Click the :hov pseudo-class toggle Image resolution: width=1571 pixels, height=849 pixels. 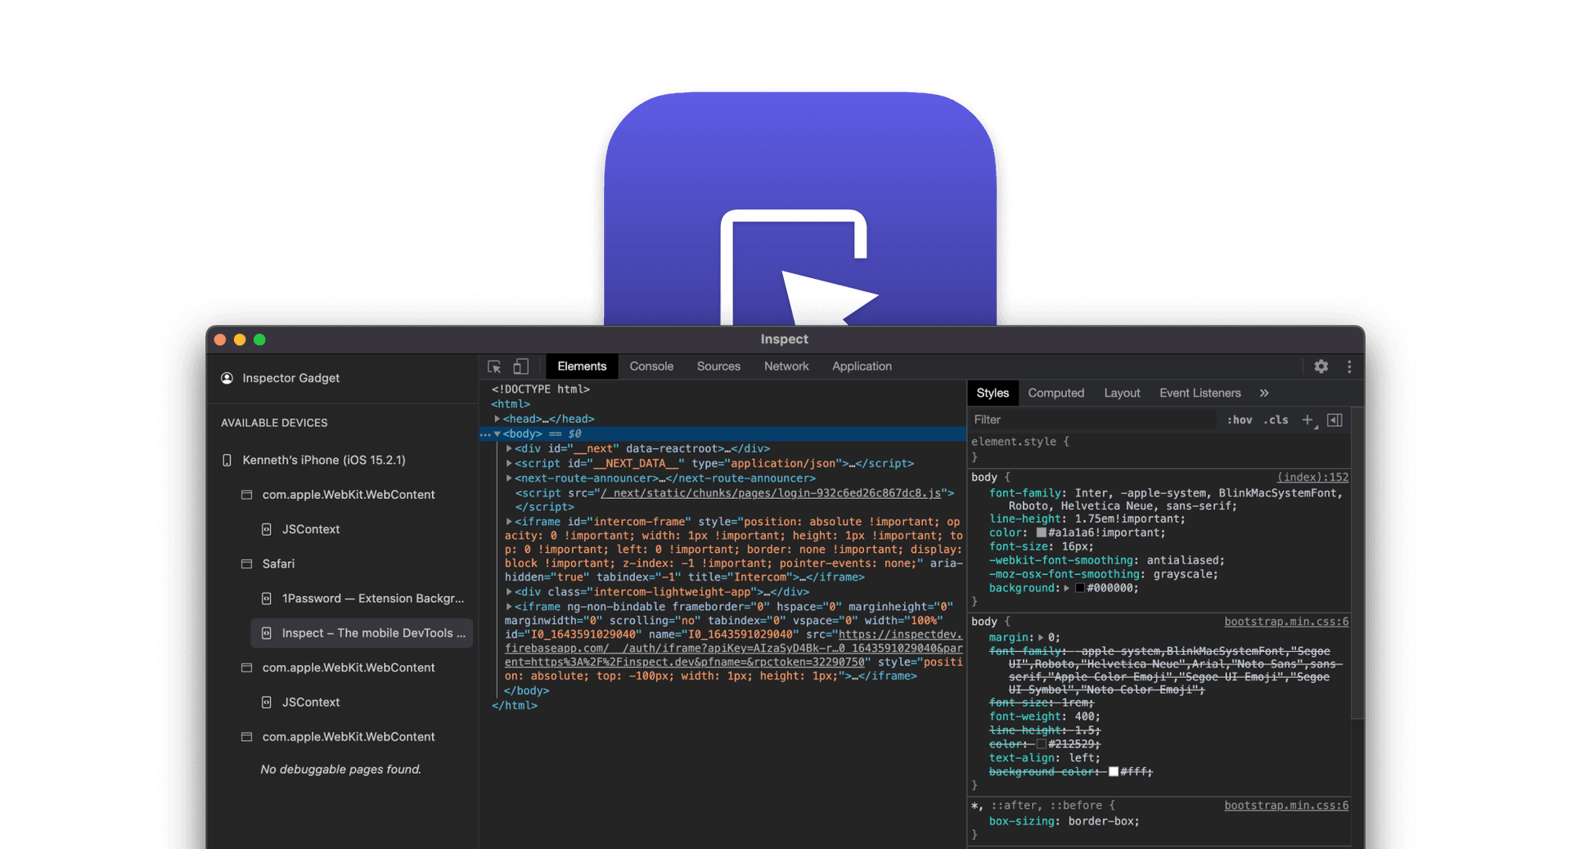(x=1239, y=420)
